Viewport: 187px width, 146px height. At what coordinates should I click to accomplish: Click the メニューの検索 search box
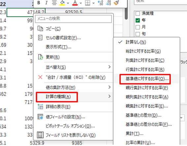pos(73,19)
